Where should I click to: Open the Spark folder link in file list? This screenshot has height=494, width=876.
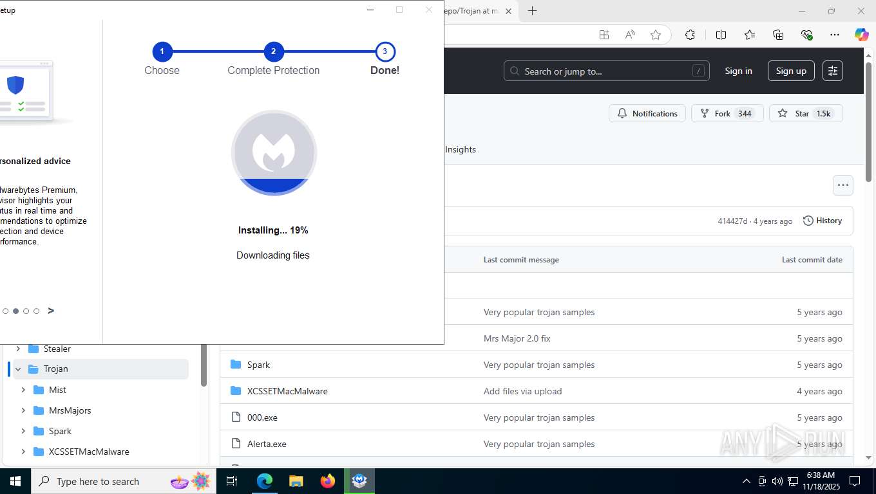pyautogui.click(x=258, y=365)
